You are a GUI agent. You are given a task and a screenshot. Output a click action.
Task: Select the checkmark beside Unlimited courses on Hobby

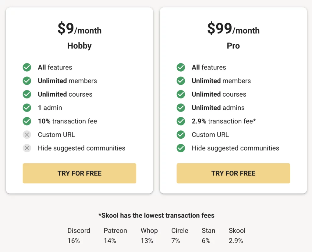[x=27, y=94]
